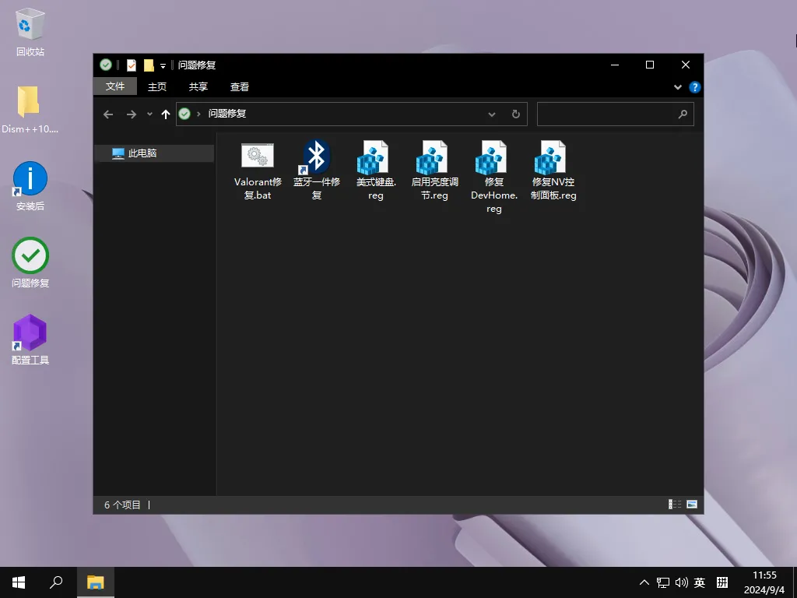This screenshot has height=598, width=797.
Task: Switch to details view in status bar
Action: point(674,505)
